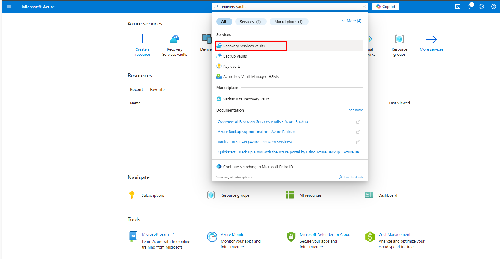Click the Name column header

[x=135, y=103]
